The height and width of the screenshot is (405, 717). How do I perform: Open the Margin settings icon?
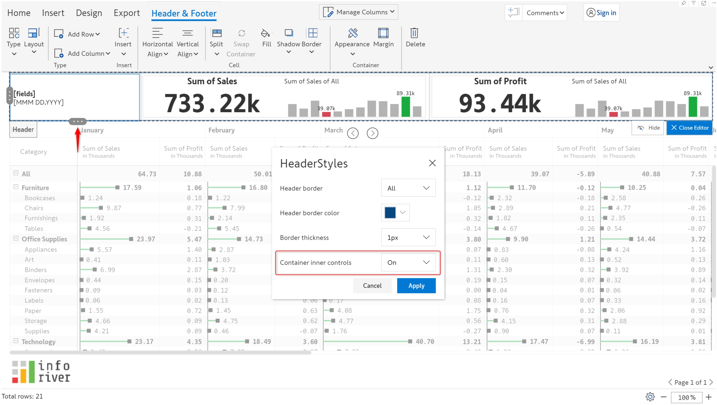(x=383, y=33)
